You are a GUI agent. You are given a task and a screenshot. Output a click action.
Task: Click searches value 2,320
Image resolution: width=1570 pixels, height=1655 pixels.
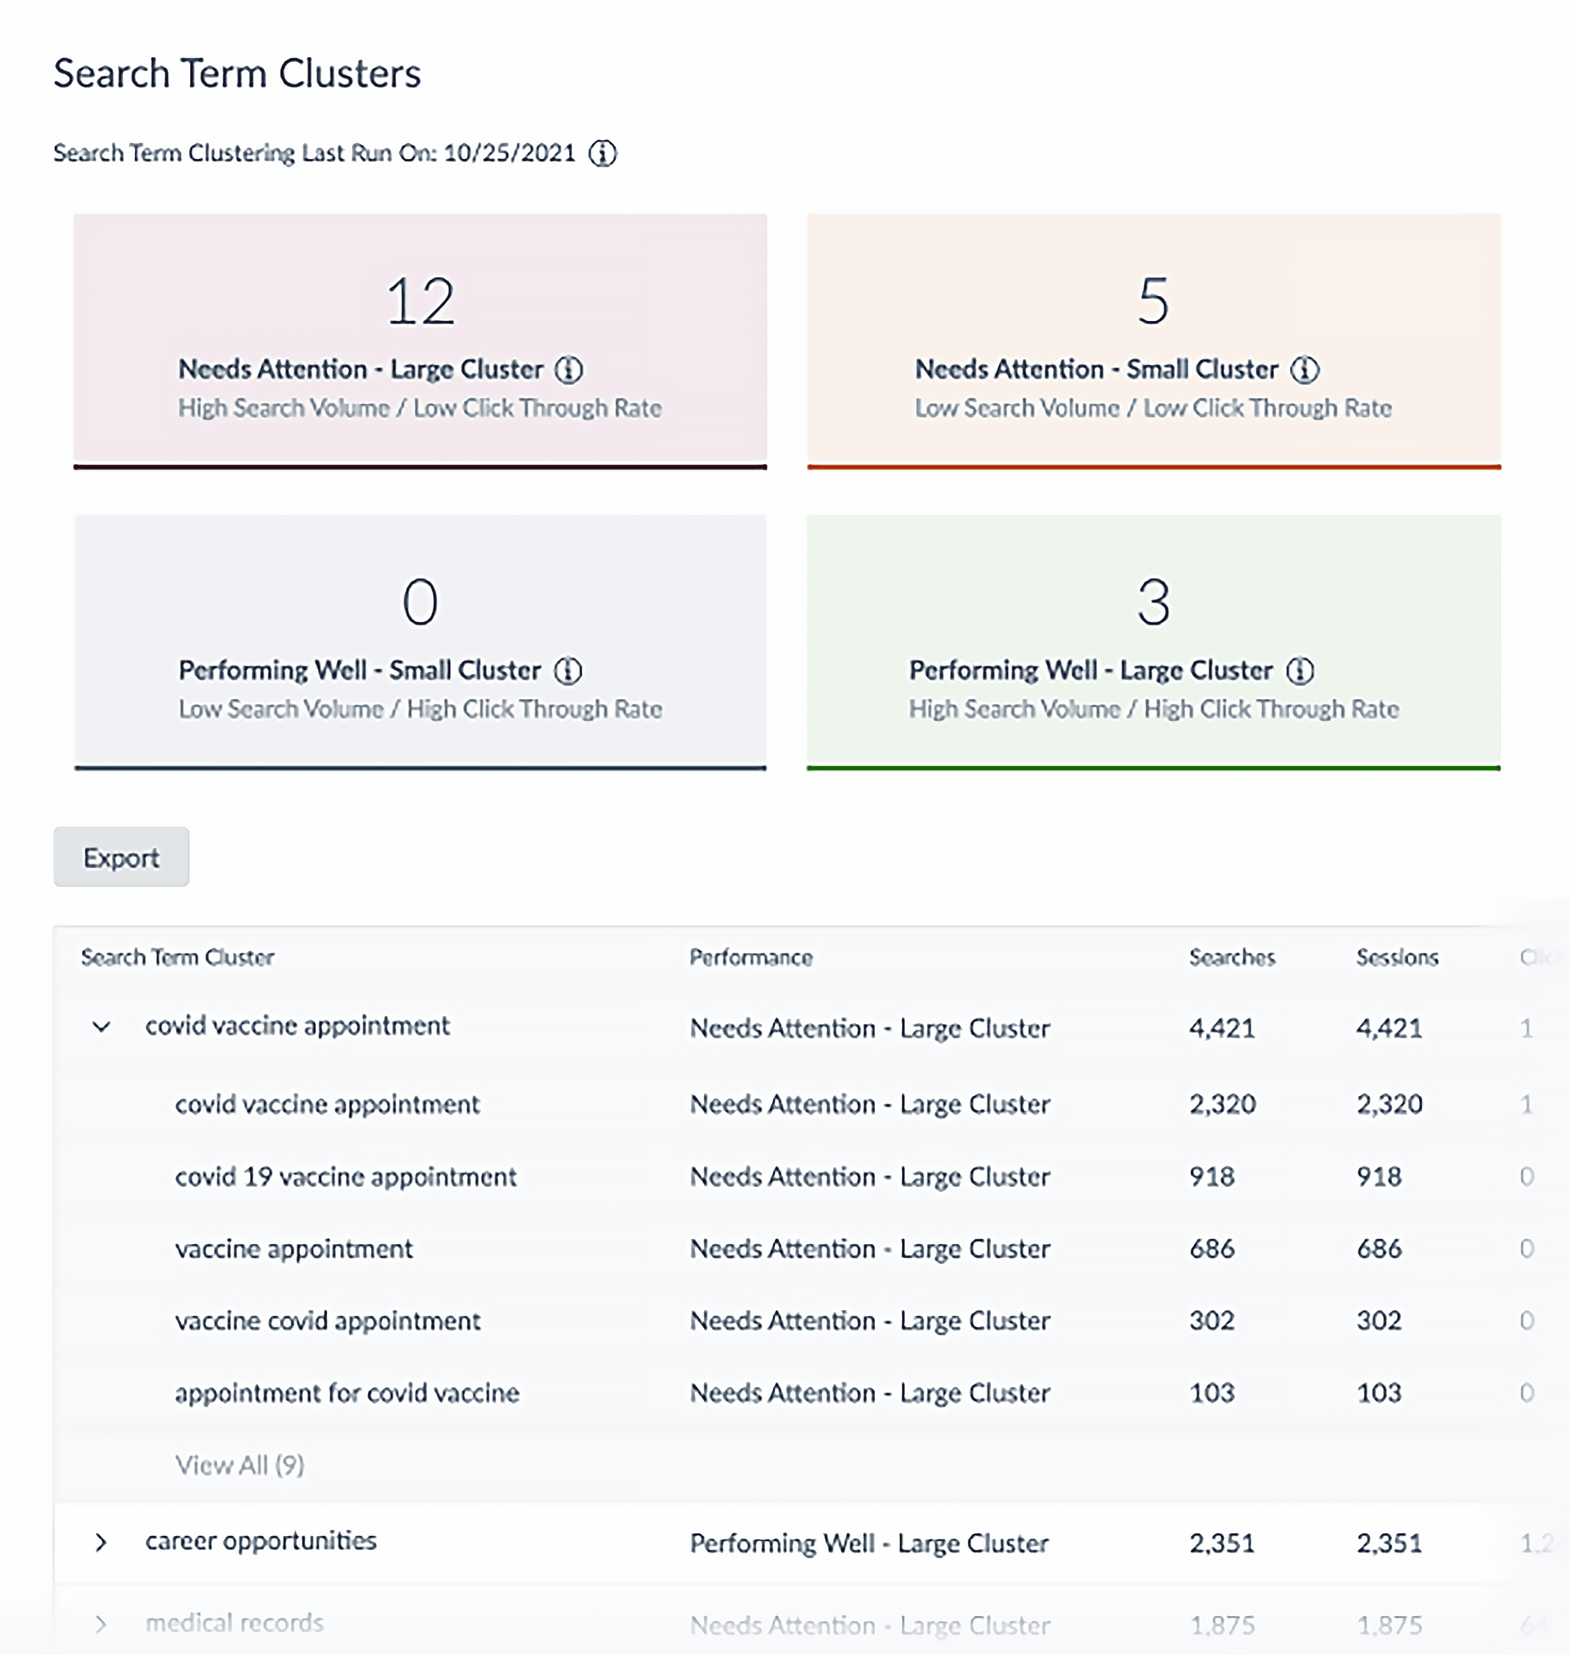coord(1223,1104)
